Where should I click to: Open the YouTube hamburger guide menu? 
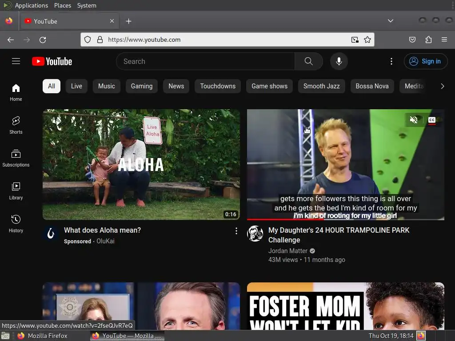click(x=16, y=61)
